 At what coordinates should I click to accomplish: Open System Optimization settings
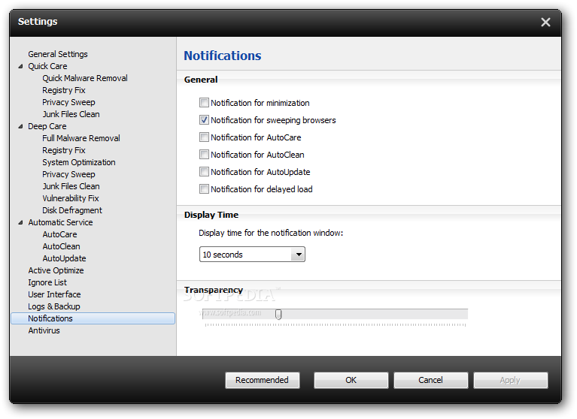click(79, 162)
